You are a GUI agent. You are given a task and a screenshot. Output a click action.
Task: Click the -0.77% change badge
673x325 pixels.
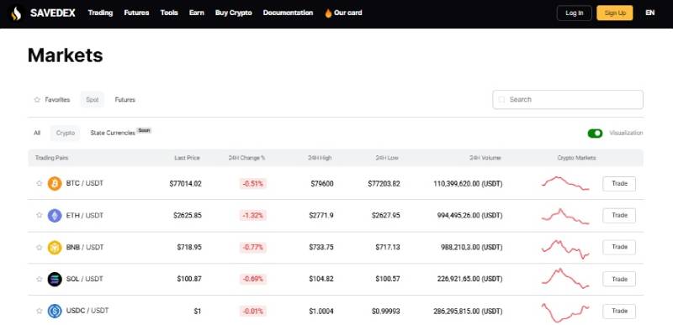tap(253, 247)
